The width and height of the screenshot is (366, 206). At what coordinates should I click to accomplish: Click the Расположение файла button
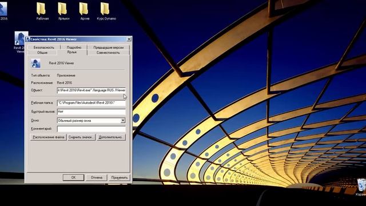(48, 137)
